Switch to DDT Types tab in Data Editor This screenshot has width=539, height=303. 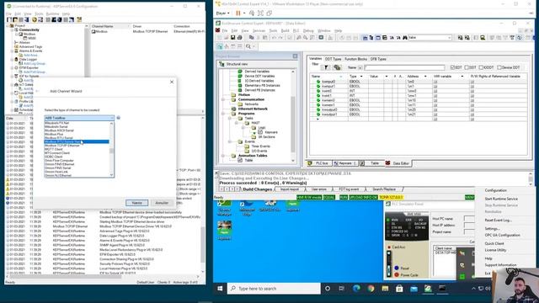click(334, 59)
